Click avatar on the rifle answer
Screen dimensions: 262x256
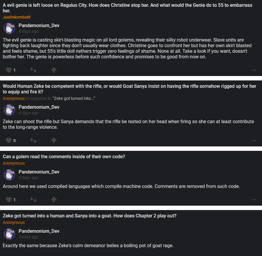coord(9,110)
